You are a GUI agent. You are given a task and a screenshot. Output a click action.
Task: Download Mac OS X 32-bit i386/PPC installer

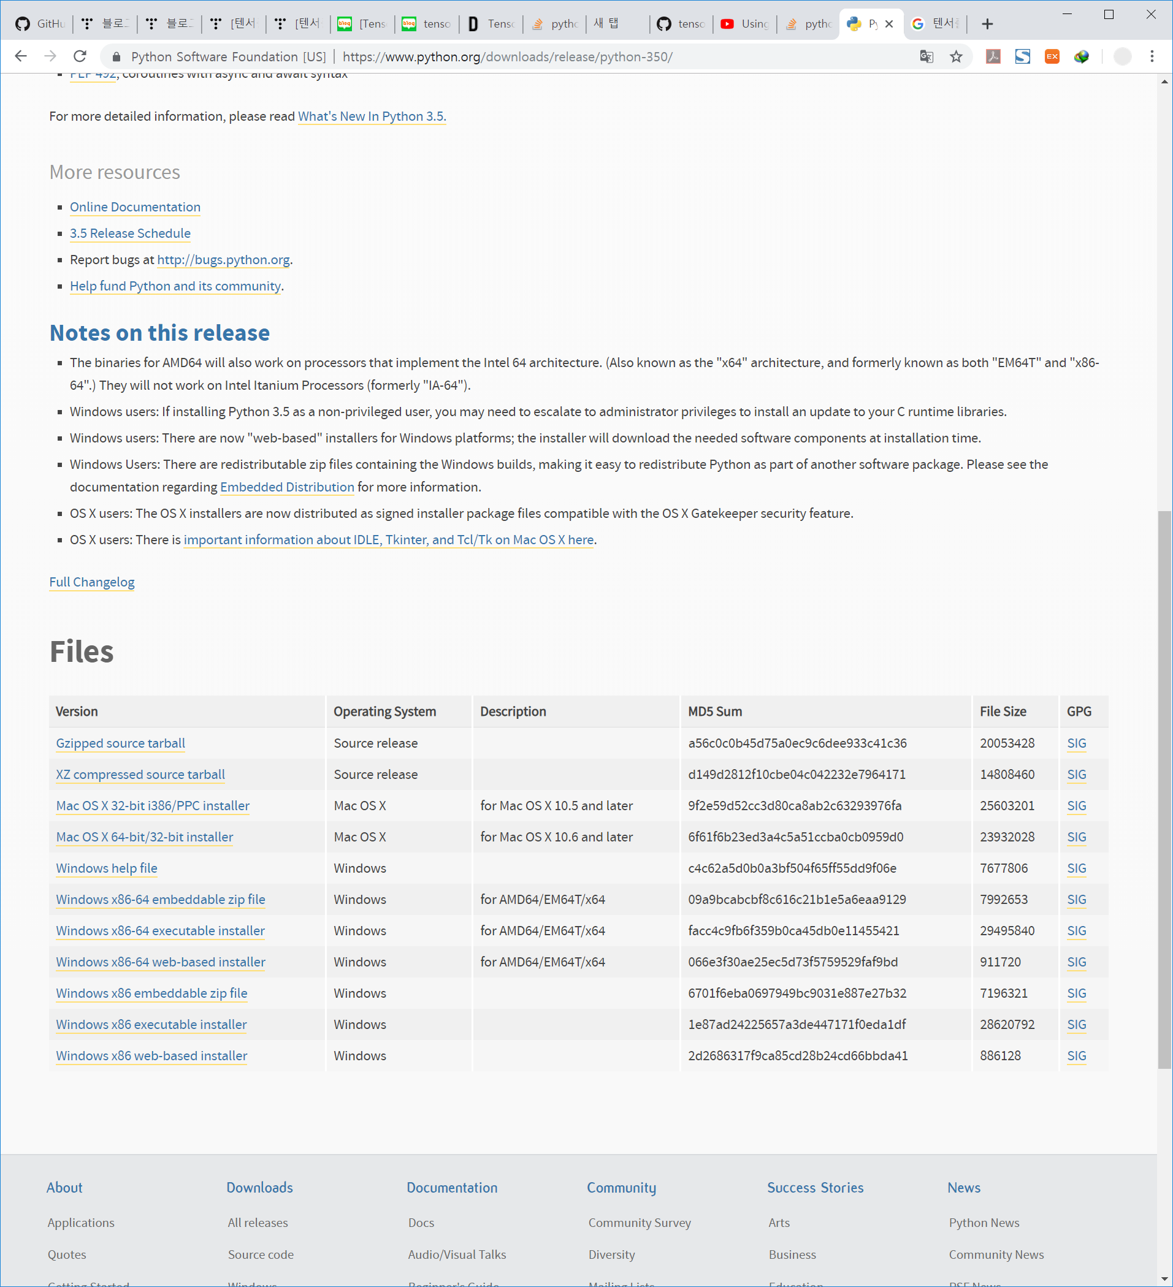point(153,806)
